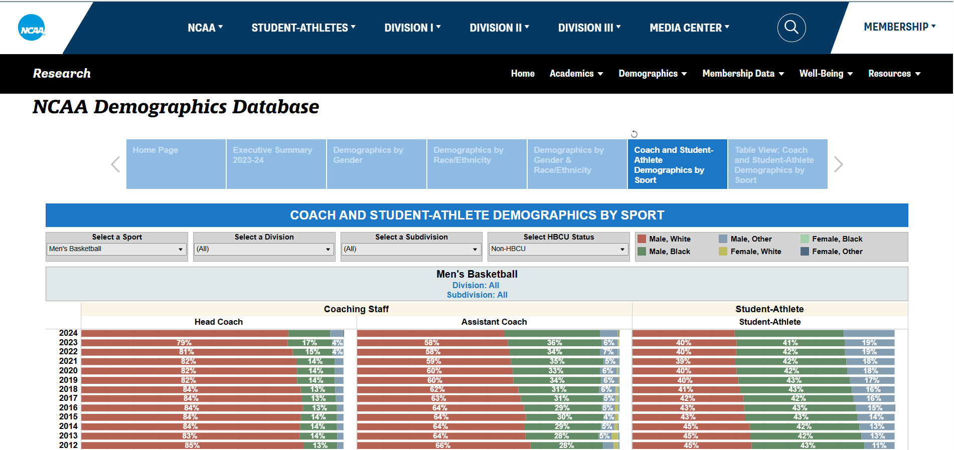954x450 pixels.
Task: Expand the Division I menu
Action: (x=412, y=28)
